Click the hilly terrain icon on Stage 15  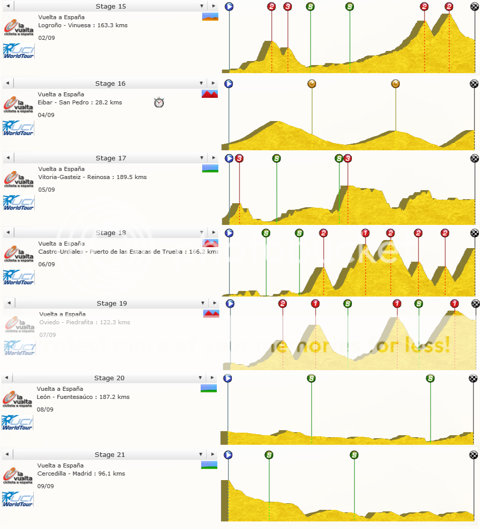pos(210,17)
